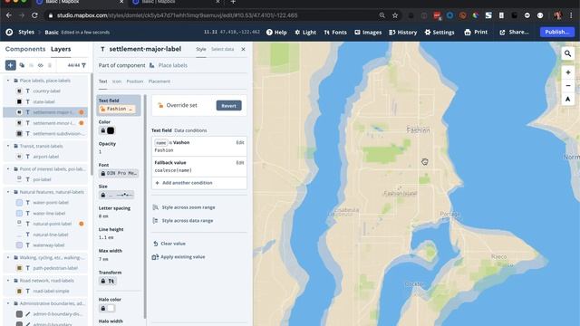Open the Fonts menu
580x326 pixels.
coord(335,33)
